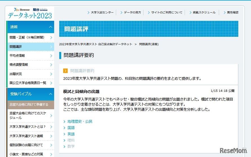
Task: Follow breadcrumb 2023年度大学入学共通テスト 自己採点集計データネット
Action: tap(96, 44)
